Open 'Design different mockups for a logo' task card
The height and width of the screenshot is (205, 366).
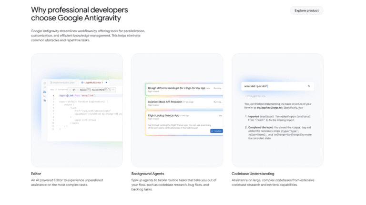pos(184,90)
